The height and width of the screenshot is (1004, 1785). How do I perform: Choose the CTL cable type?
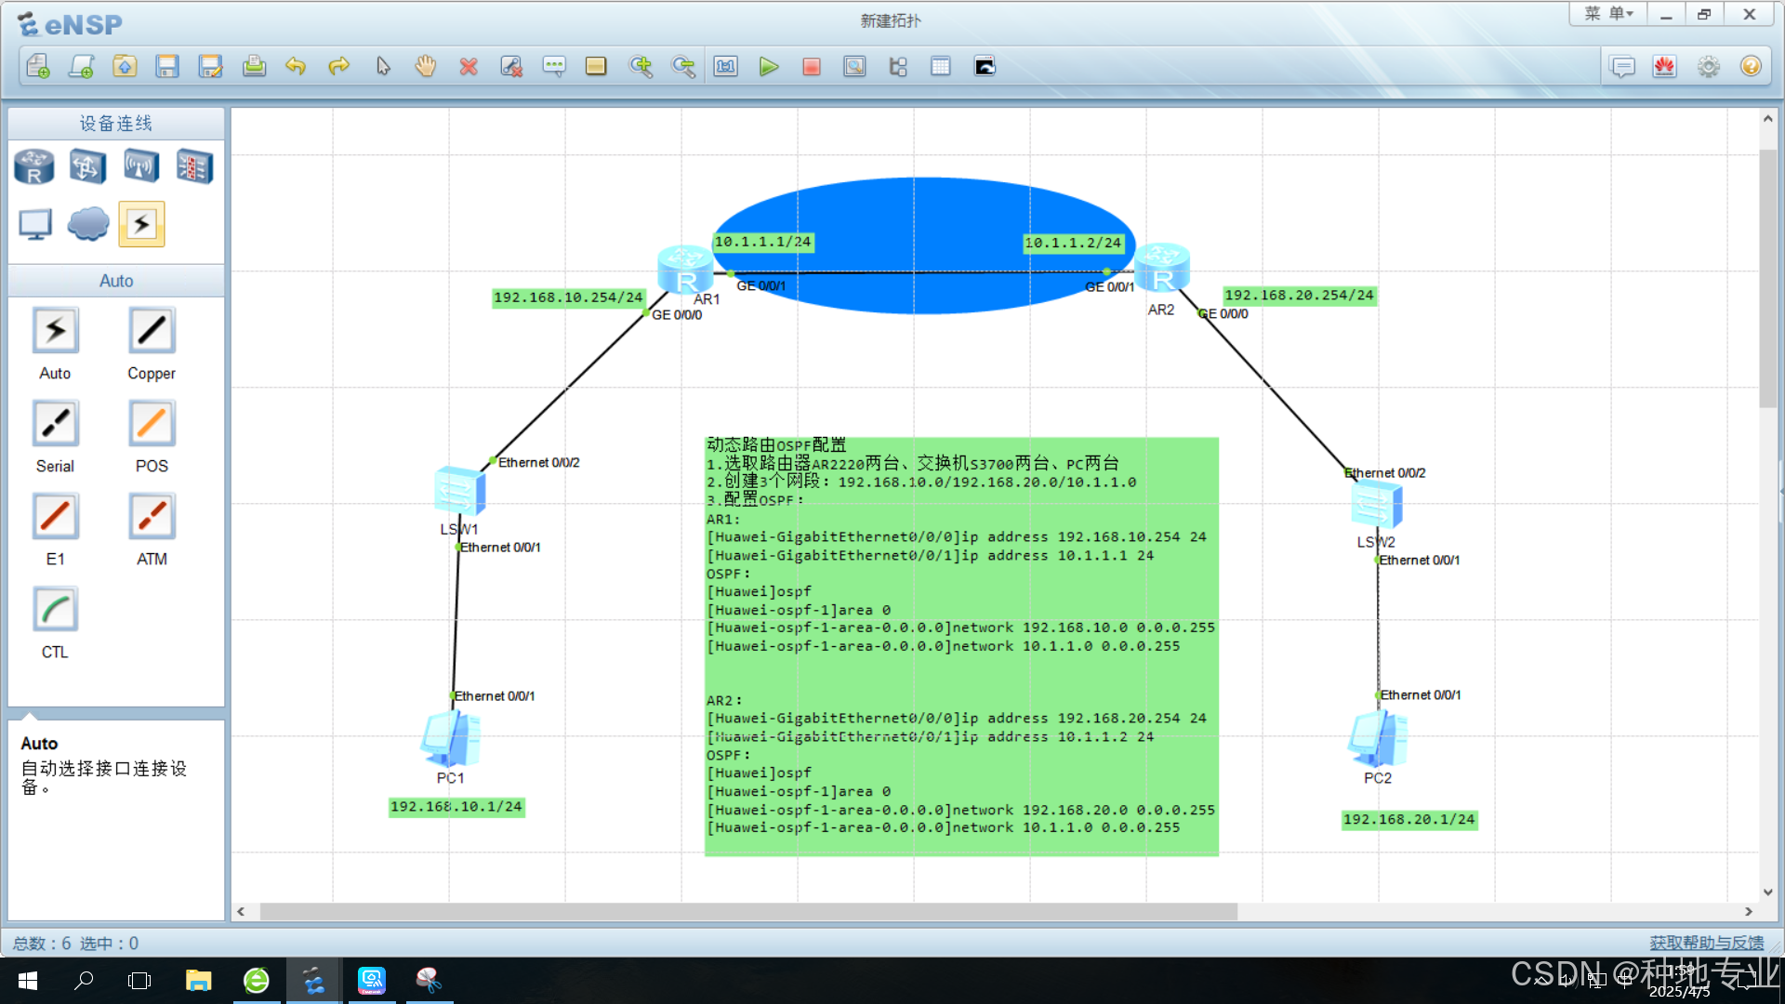55,610
